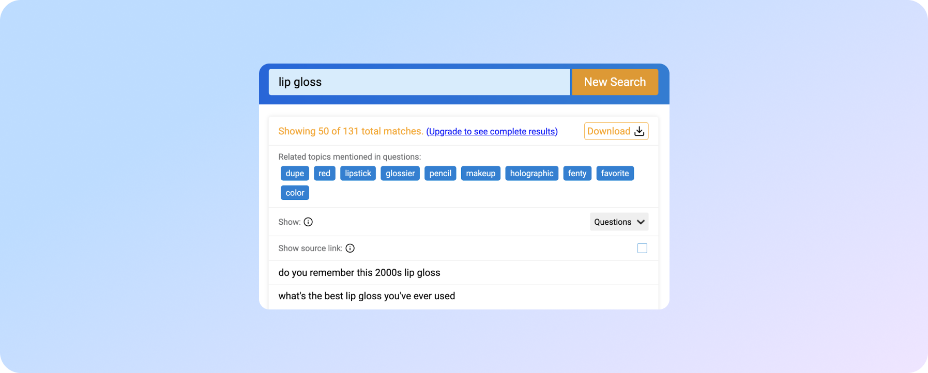
Task: Select the 'glossier' topic tag
Action: click(400, 173)
